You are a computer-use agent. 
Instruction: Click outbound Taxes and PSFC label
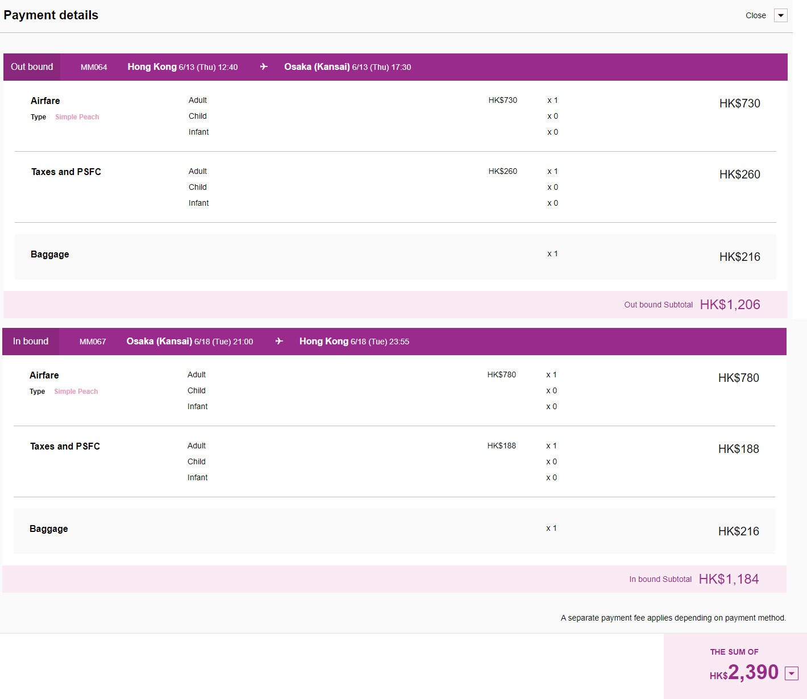(x=66, y=172)
